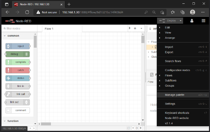The height and width of the screenshot is (132, 210).
Task: Open a new browser tab
Action: coord(69,4)
